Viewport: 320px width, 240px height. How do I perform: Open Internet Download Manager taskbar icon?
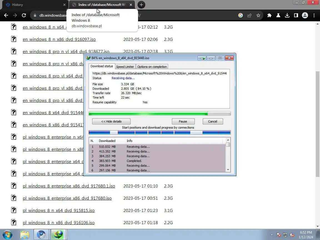58,234
